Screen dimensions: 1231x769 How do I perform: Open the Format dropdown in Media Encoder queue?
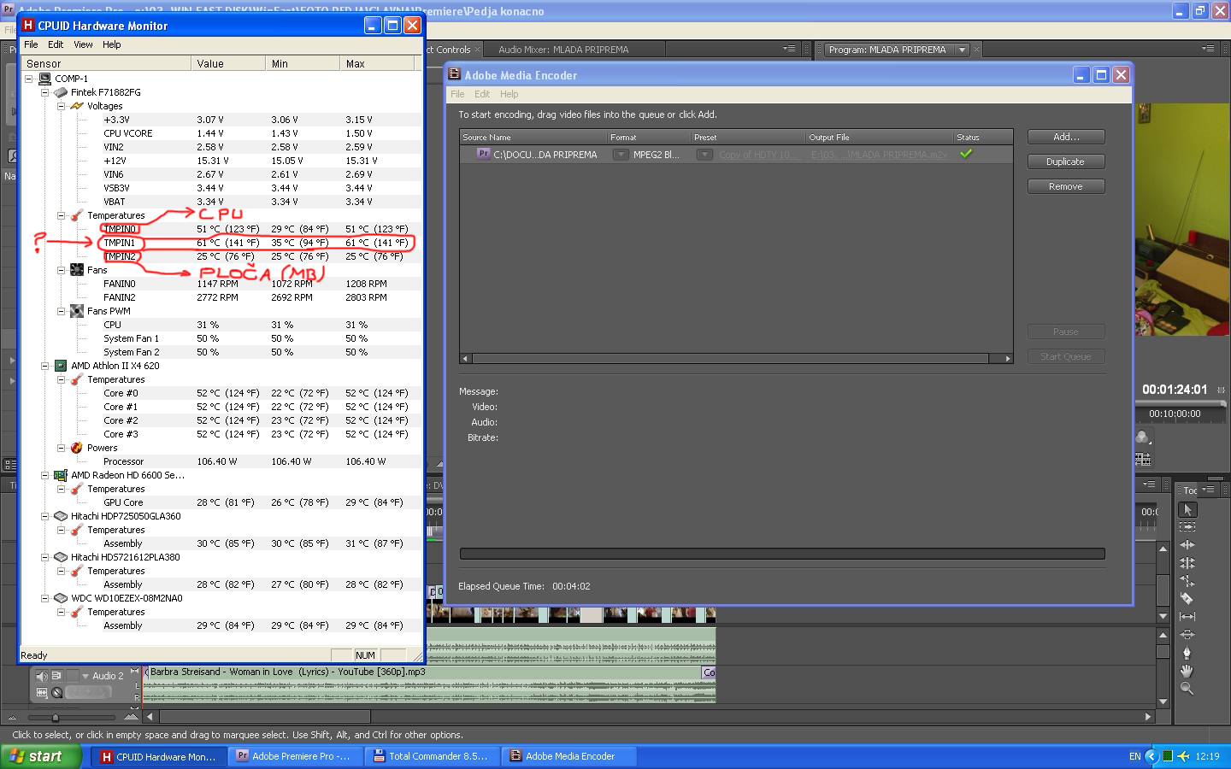pyautogui.click(x=621, y=155)
